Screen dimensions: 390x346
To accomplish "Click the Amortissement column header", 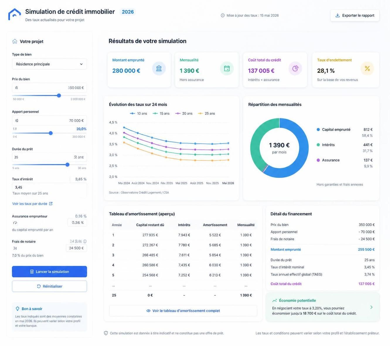I will [215, 225].
